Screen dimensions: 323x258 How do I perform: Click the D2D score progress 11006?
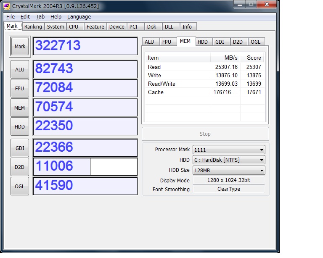85,167
